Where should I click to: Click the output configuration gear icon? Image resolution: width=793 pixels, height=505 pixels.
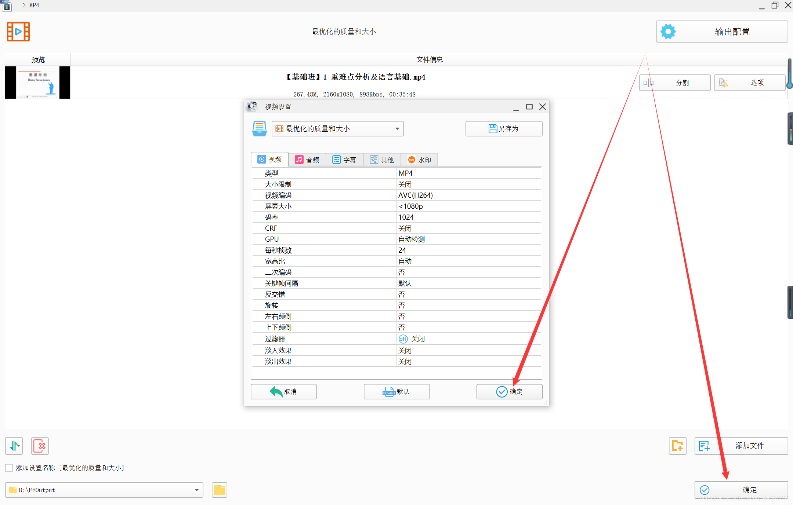click(668, 32)
